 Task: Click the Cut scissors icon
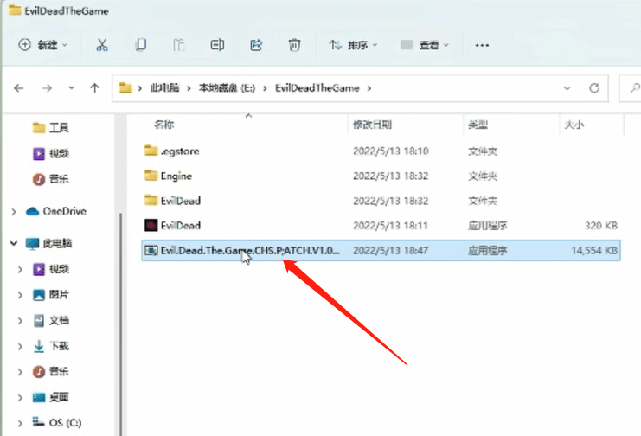102,45
